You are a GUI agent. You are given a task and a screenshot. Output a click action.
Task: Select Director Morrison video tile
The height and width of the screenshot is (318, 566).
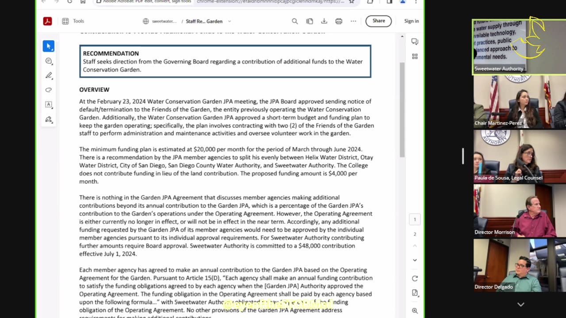pos(520,211)
